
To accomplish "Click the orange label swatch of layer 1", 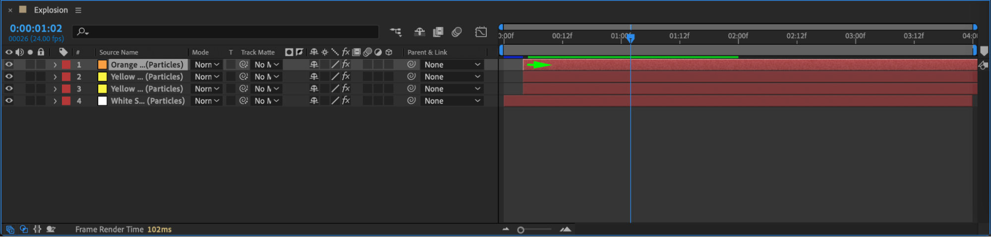I will click(x=102, y=65).
